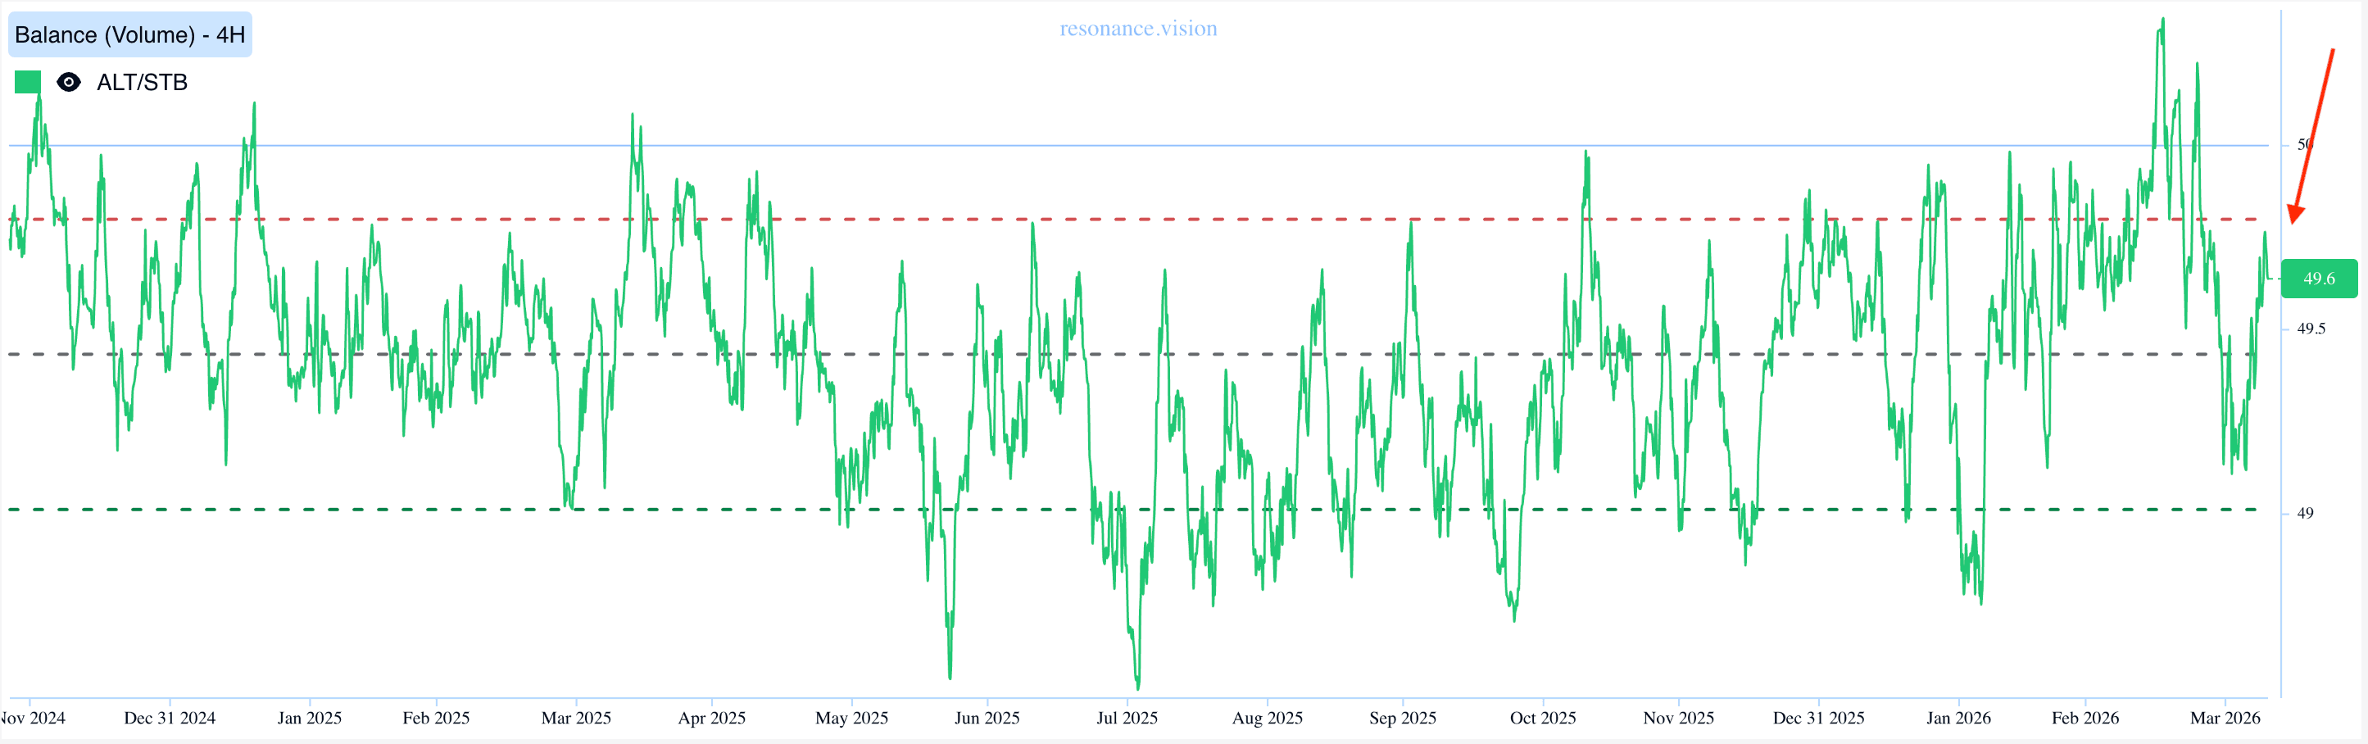Screen dimensions: 2368x744
Task: Select the Jul 2025 date label
Action: click(1126, 717)
